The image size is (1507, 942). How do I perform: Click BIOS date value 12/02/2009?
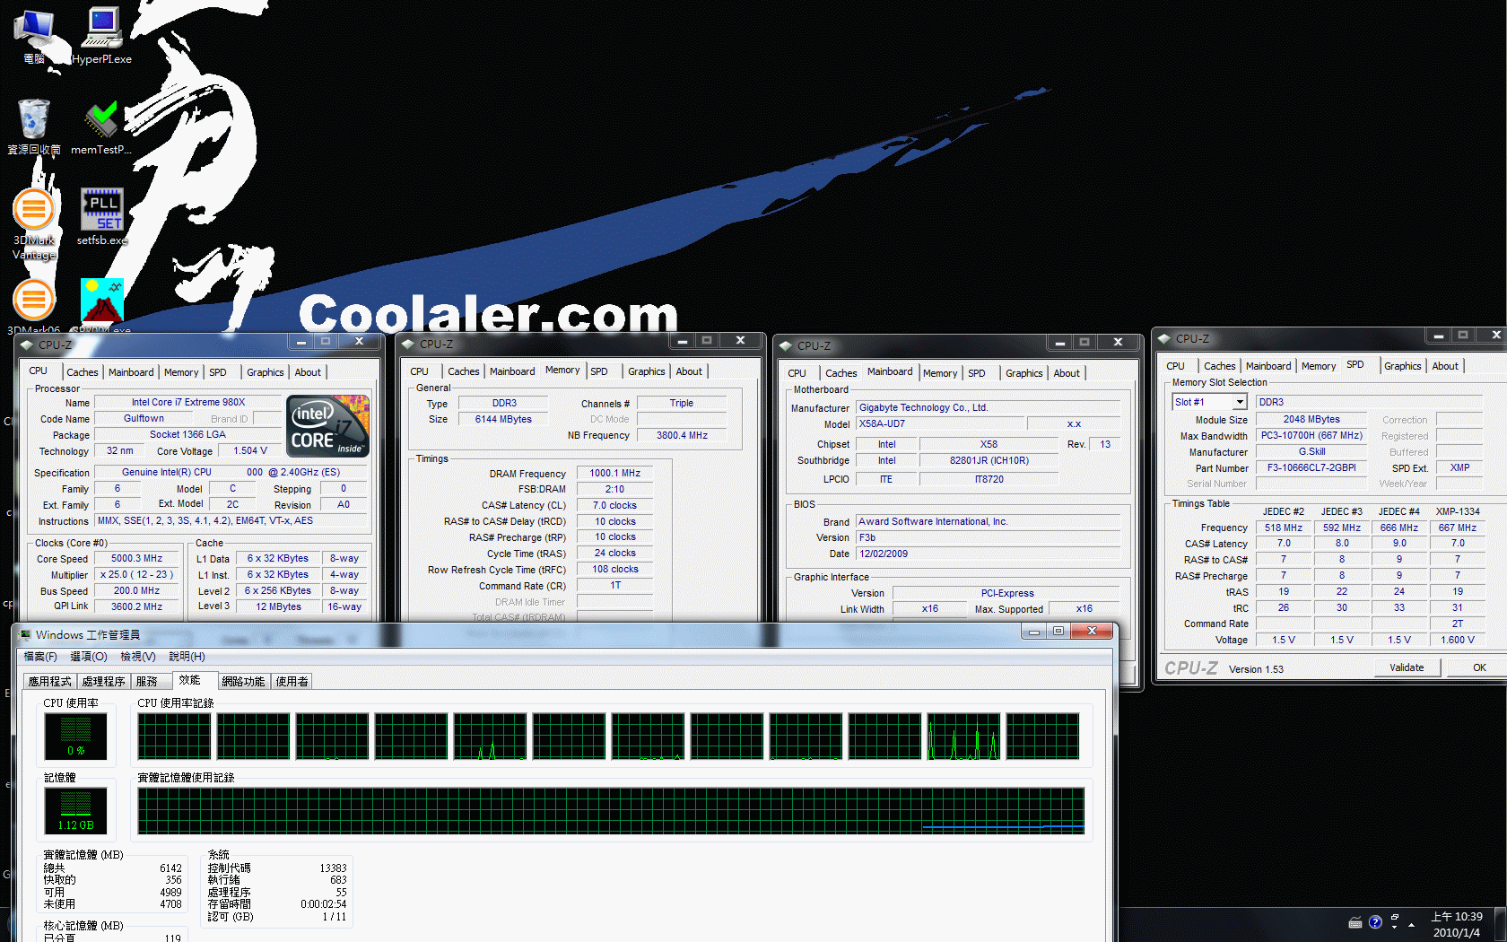pos(988,554)
